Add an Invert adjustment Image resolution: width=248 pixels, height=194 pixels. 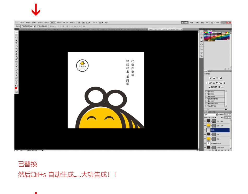[209, 87]
